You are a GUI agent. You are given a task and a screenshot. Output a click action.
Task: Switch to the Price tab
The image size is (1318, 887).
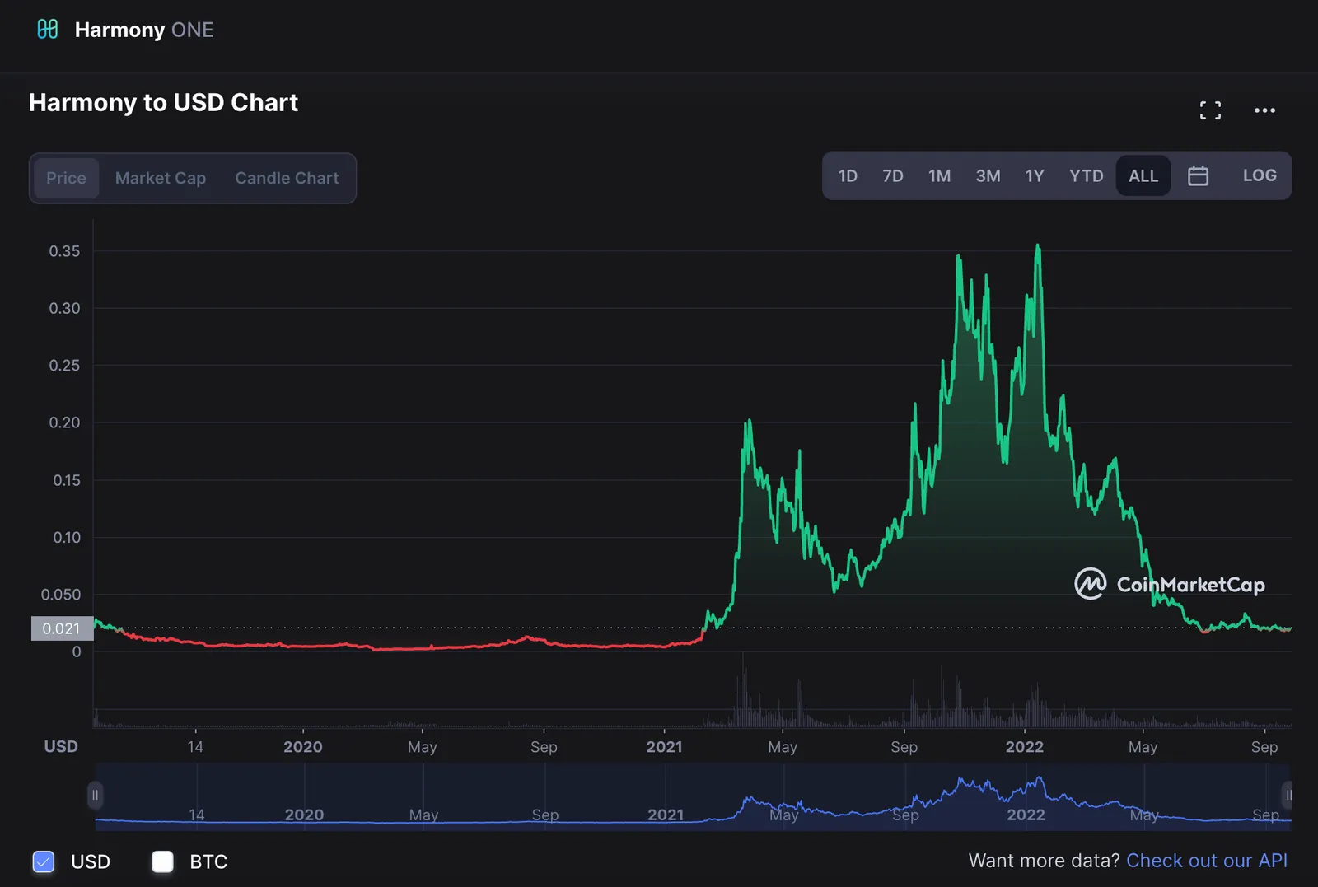coord(66,178)
